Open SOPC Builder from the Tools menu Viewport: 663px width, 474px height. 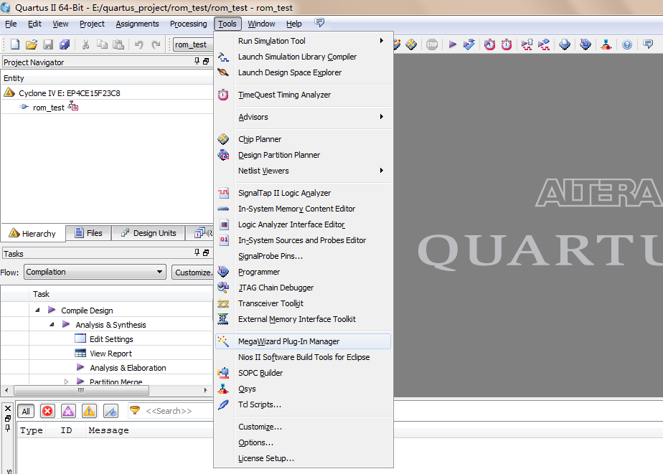click(304, 373)
